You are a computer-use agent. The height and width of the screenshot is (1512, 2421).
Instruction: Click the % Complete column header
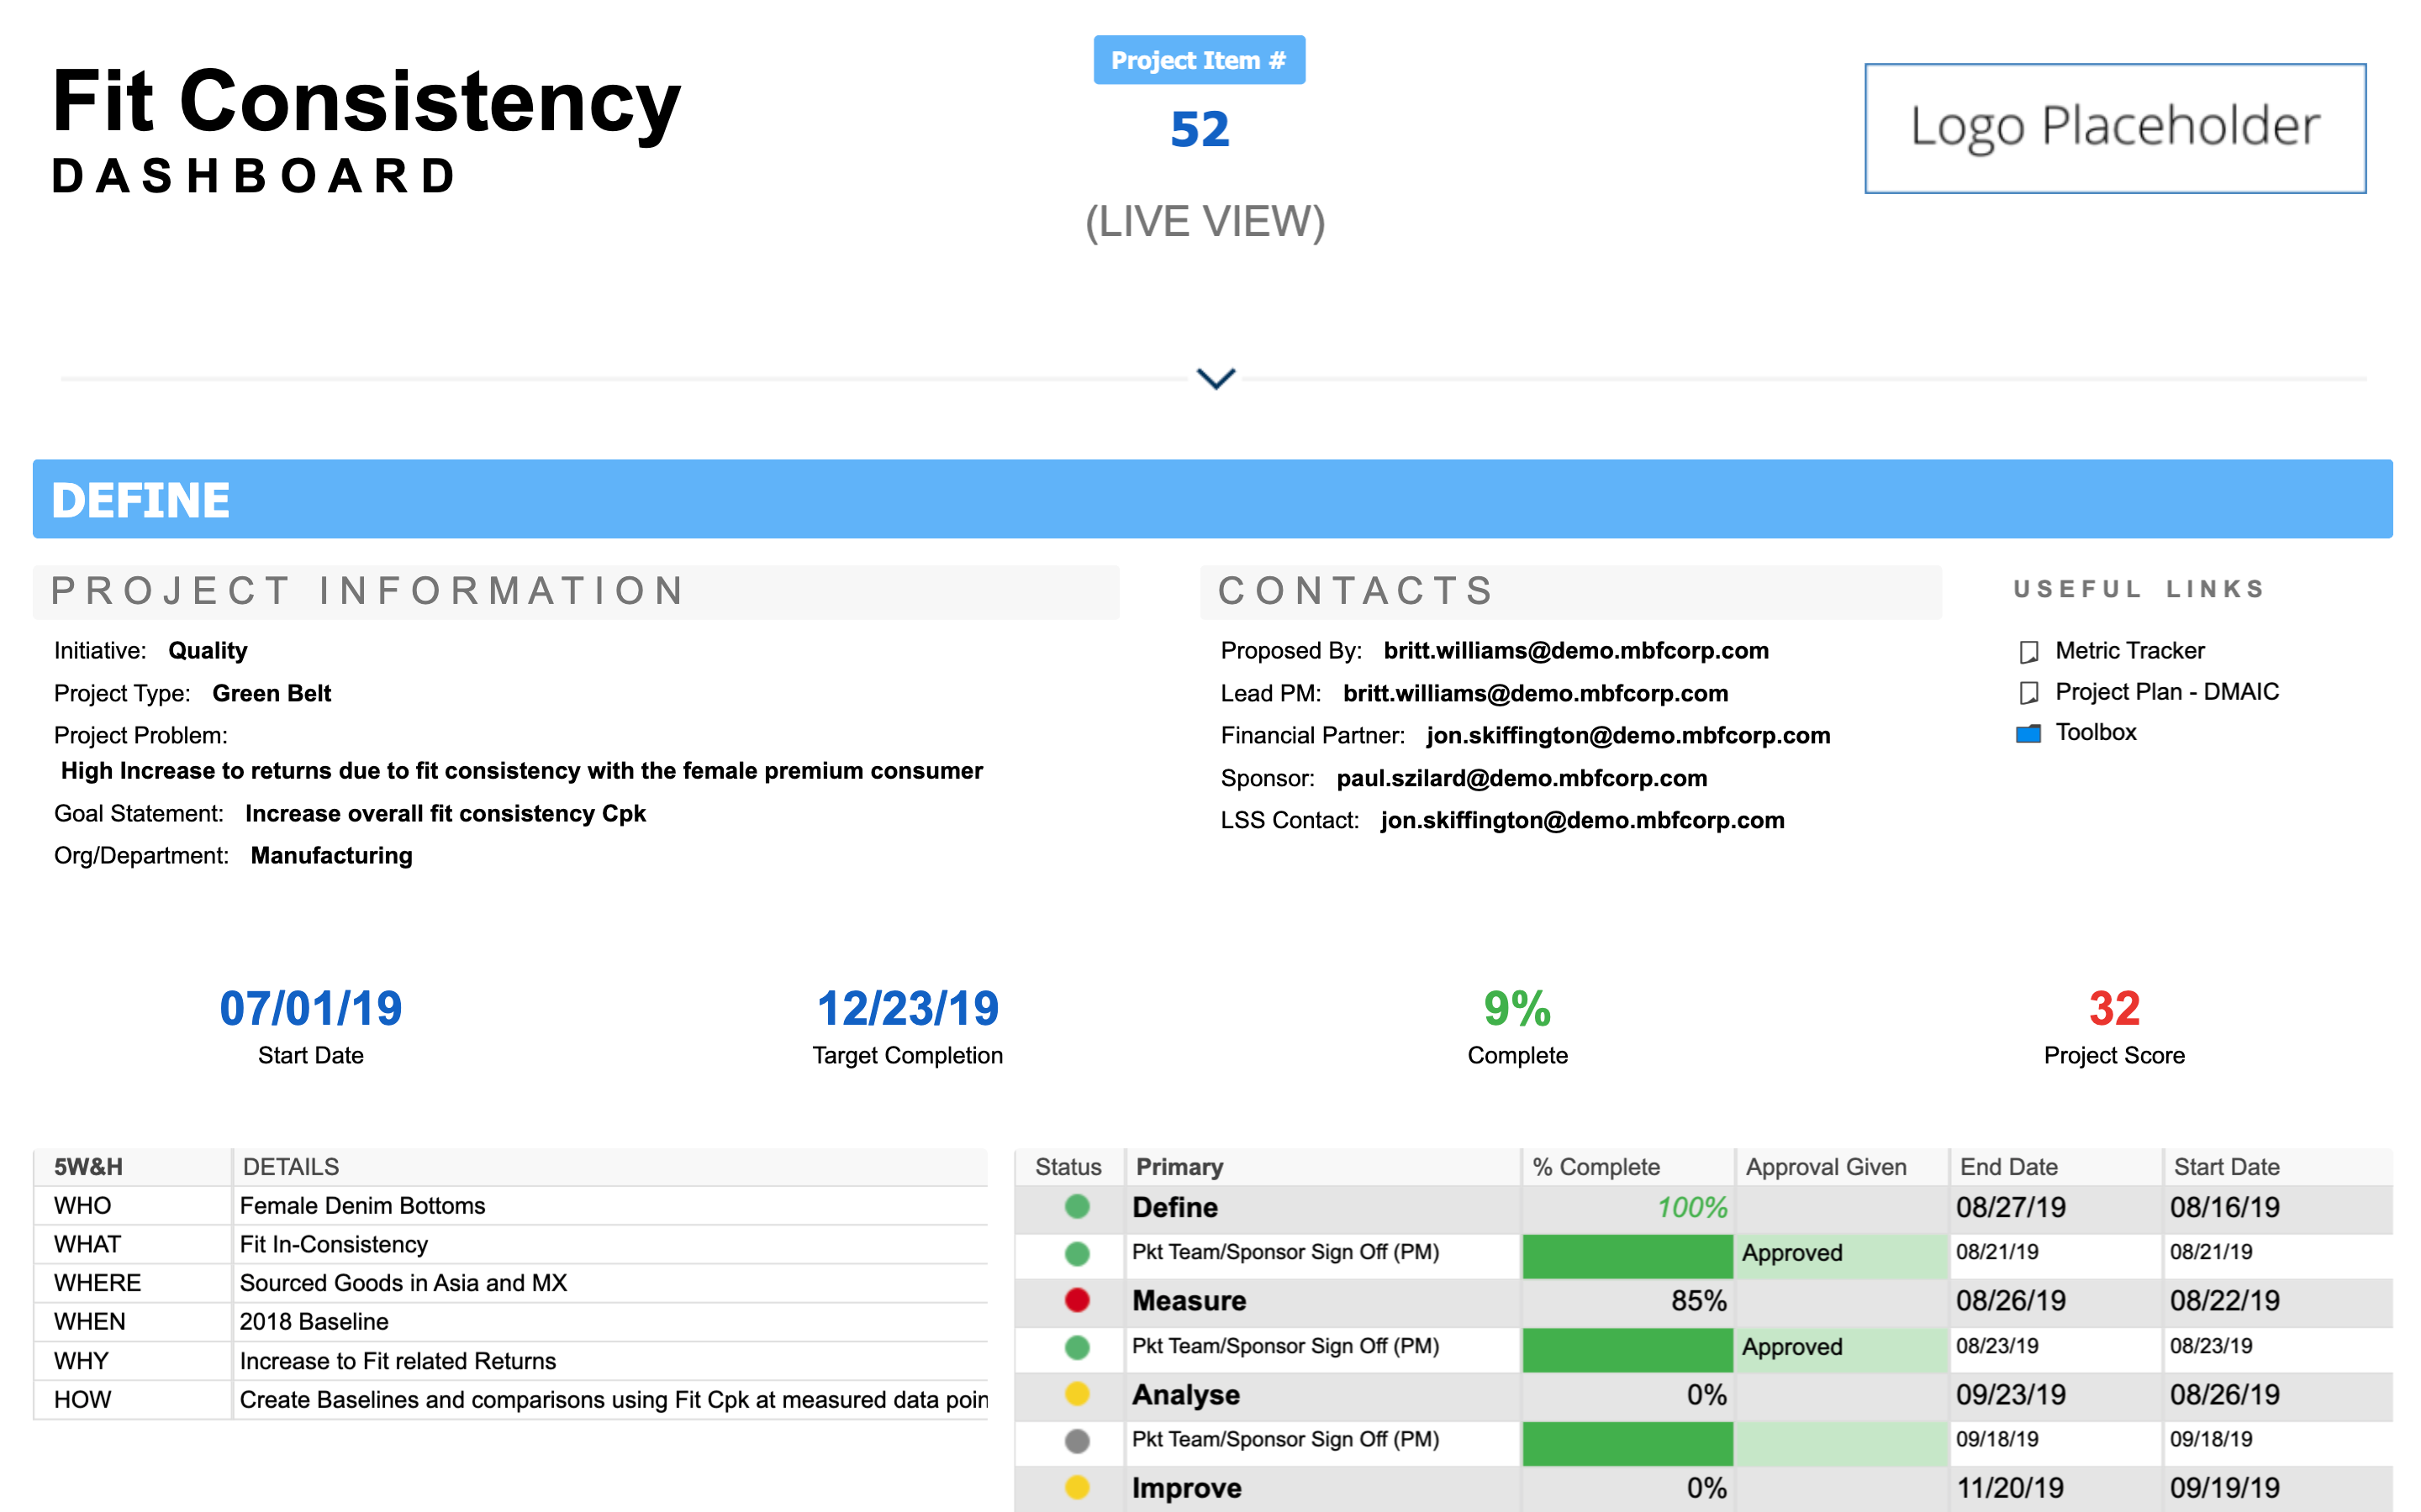click(1596, 1167)
